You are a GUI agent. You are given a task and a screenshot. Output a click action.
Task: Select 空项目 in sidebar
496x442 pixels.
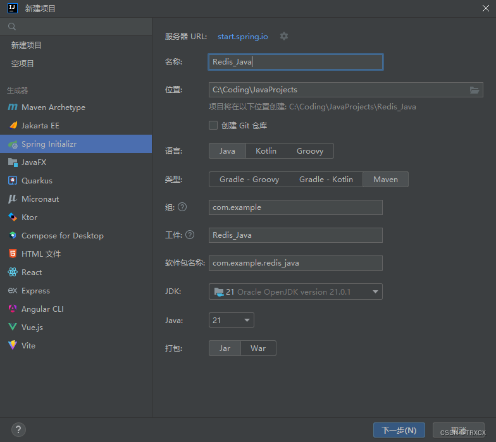click(x=76, y=63)
